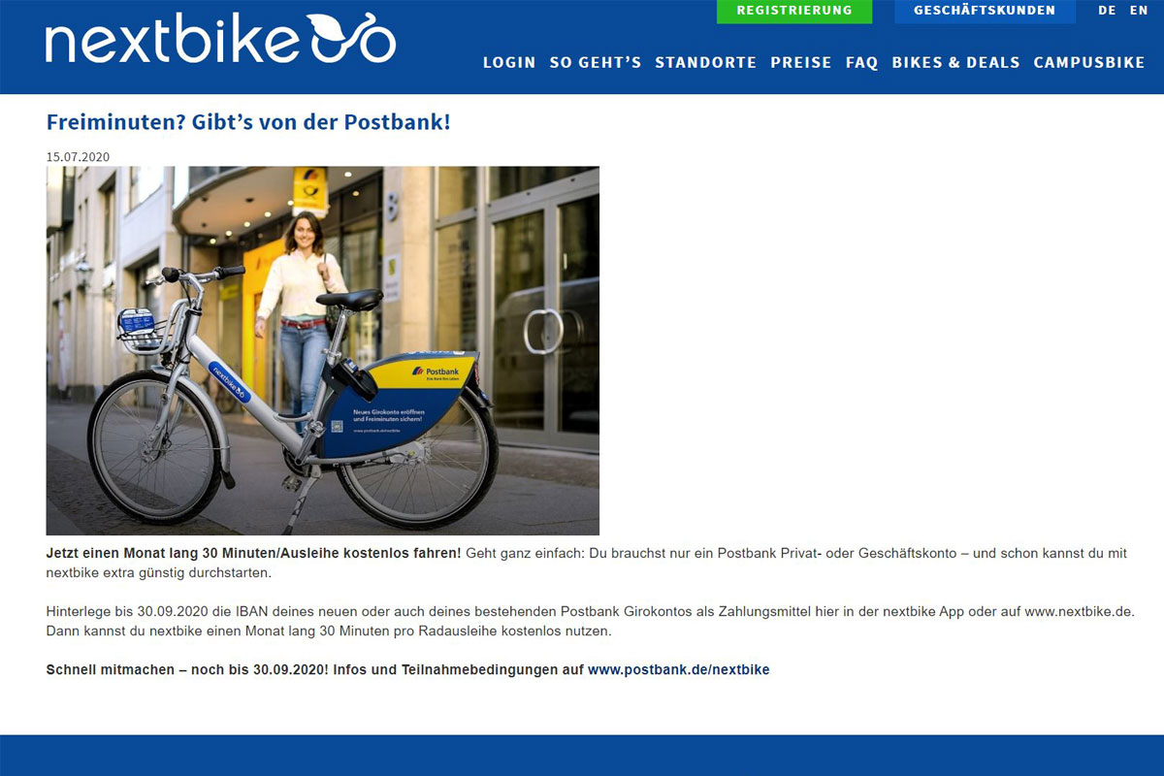Navigate to BIKES & DEALS
This screenshot has width=1164, height=776.
[956, 62]
